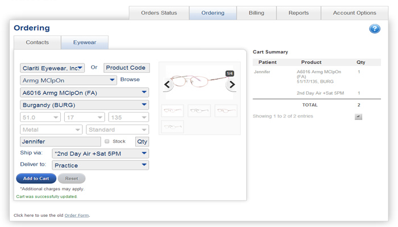Select the first frame thumbnail in top row
Viewport: 398px width, 227px height.
tap(173, 111)
